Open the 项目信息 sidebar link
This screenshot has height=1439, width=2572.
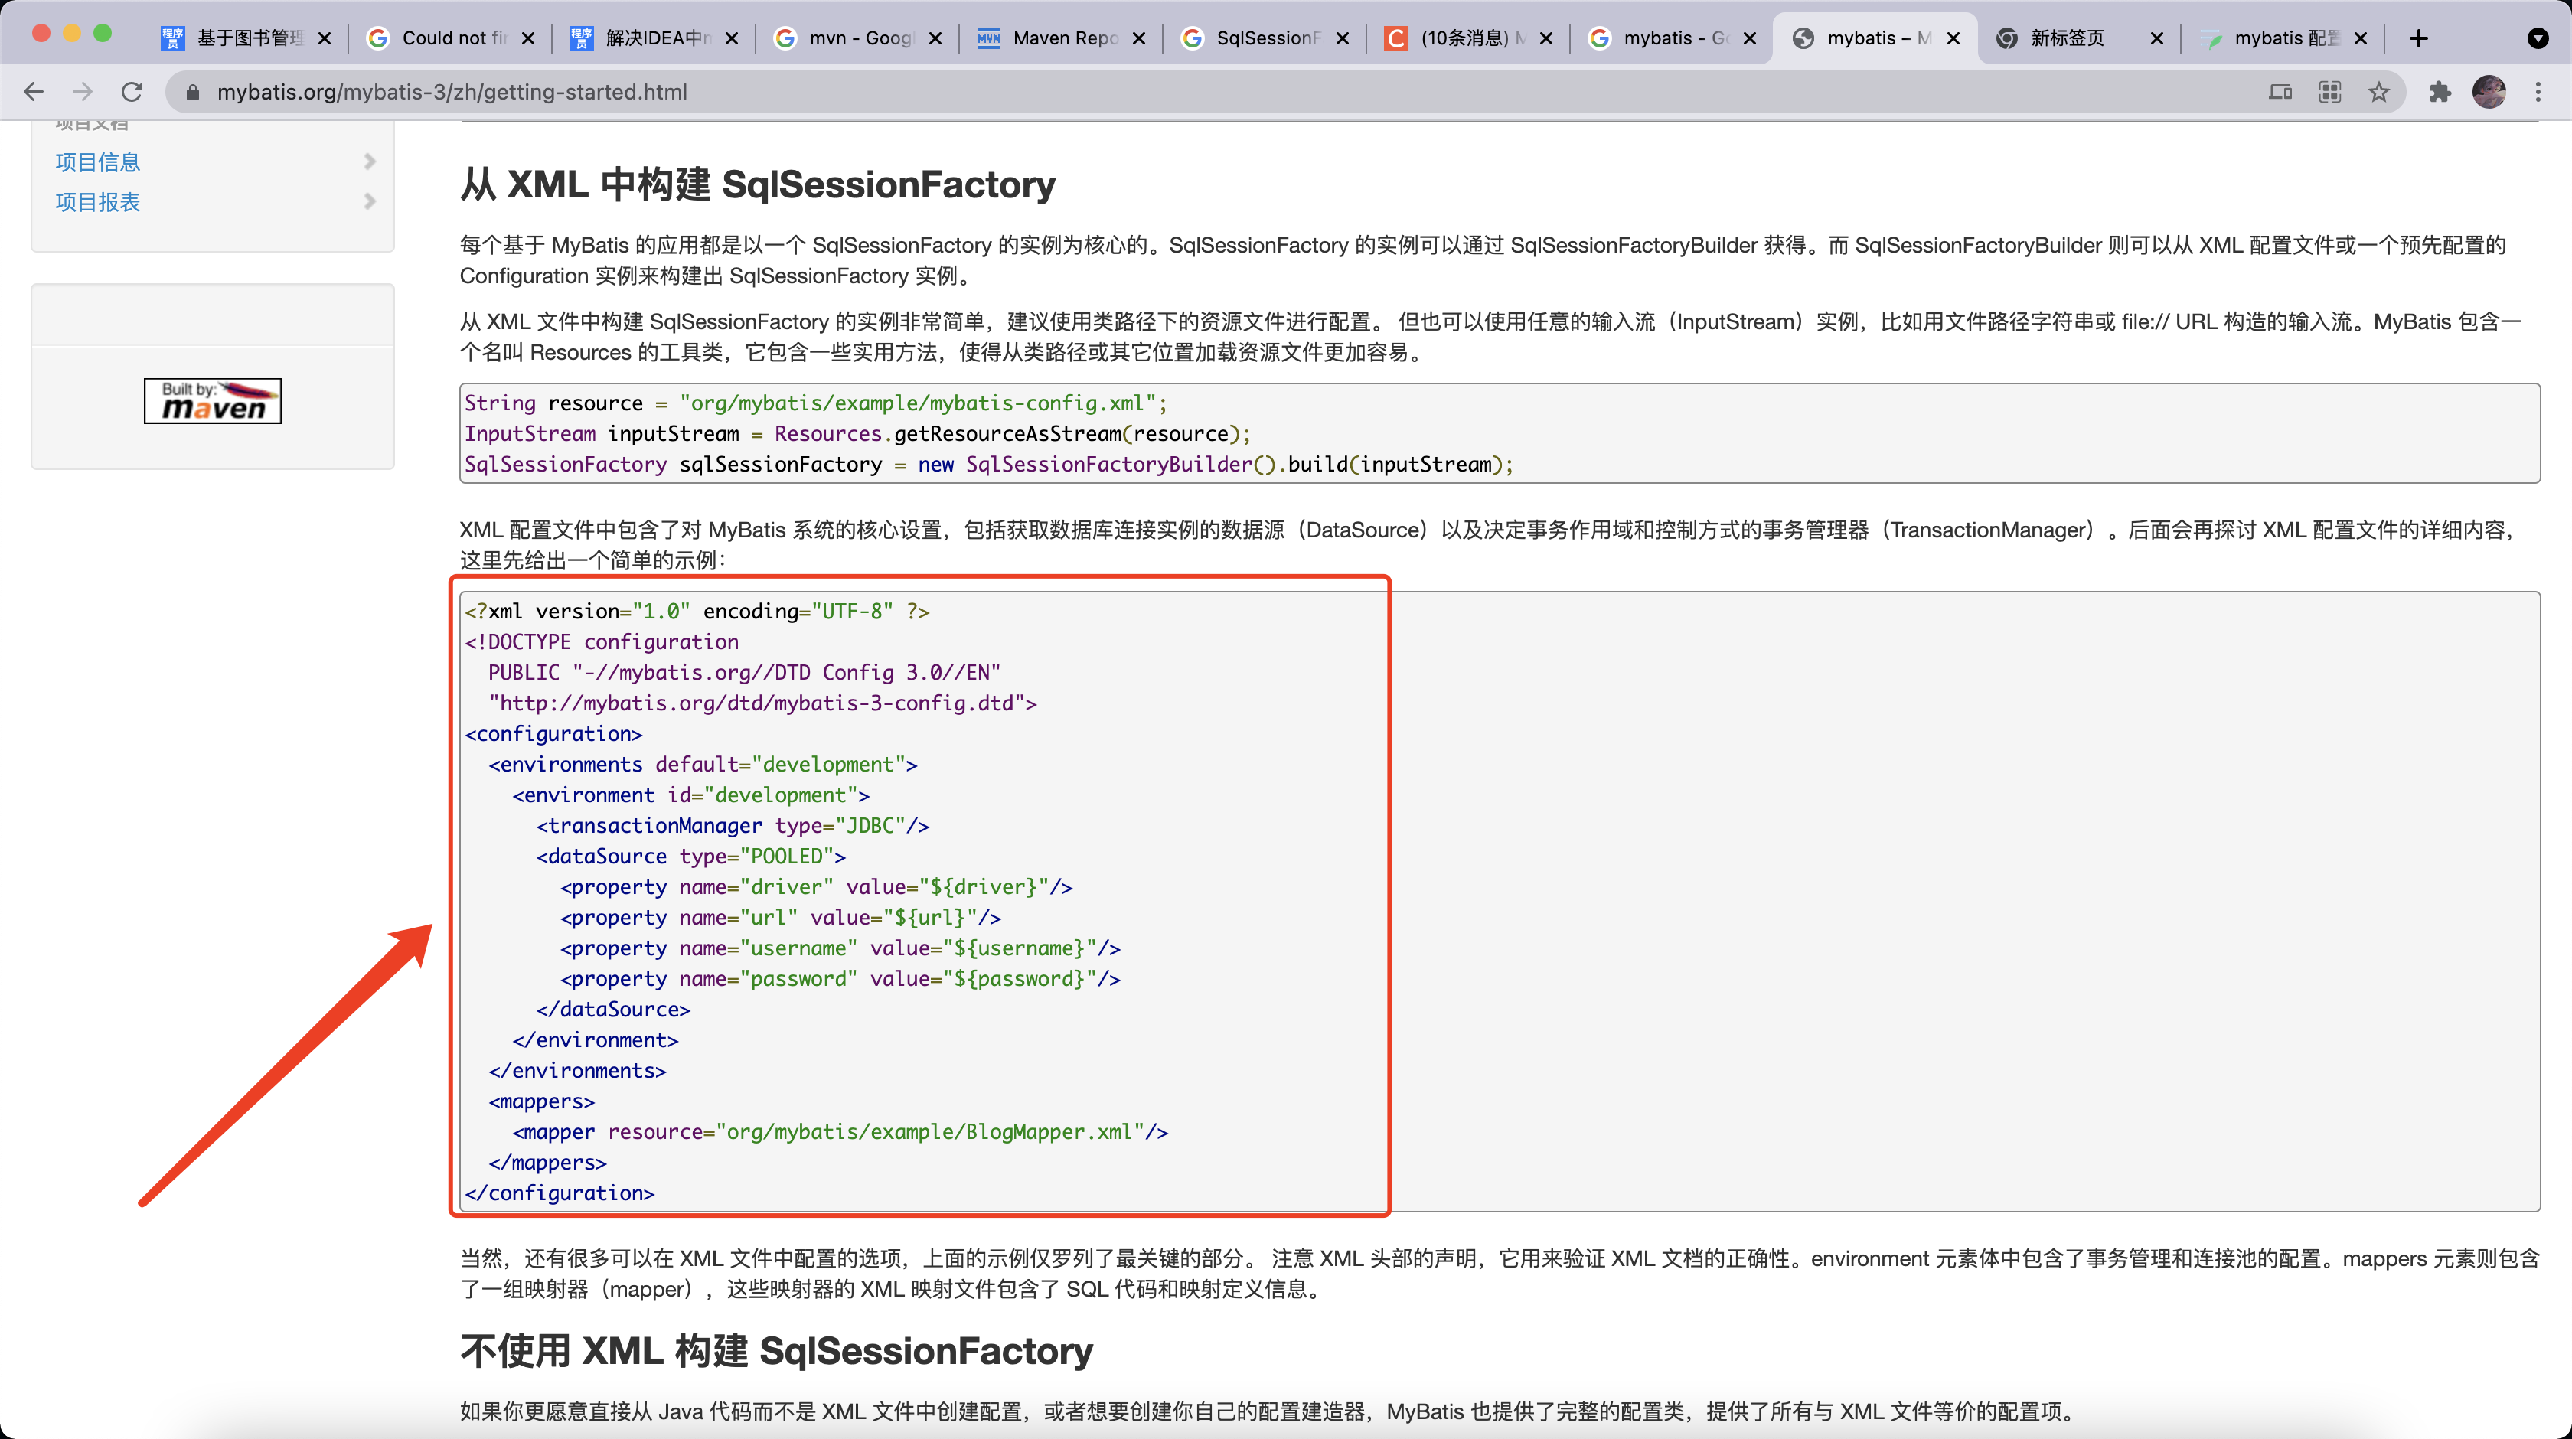tap(98, 162)
